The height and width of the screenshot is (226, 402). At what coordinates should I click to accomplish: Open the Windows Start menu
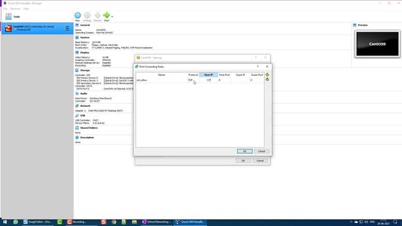5,222
